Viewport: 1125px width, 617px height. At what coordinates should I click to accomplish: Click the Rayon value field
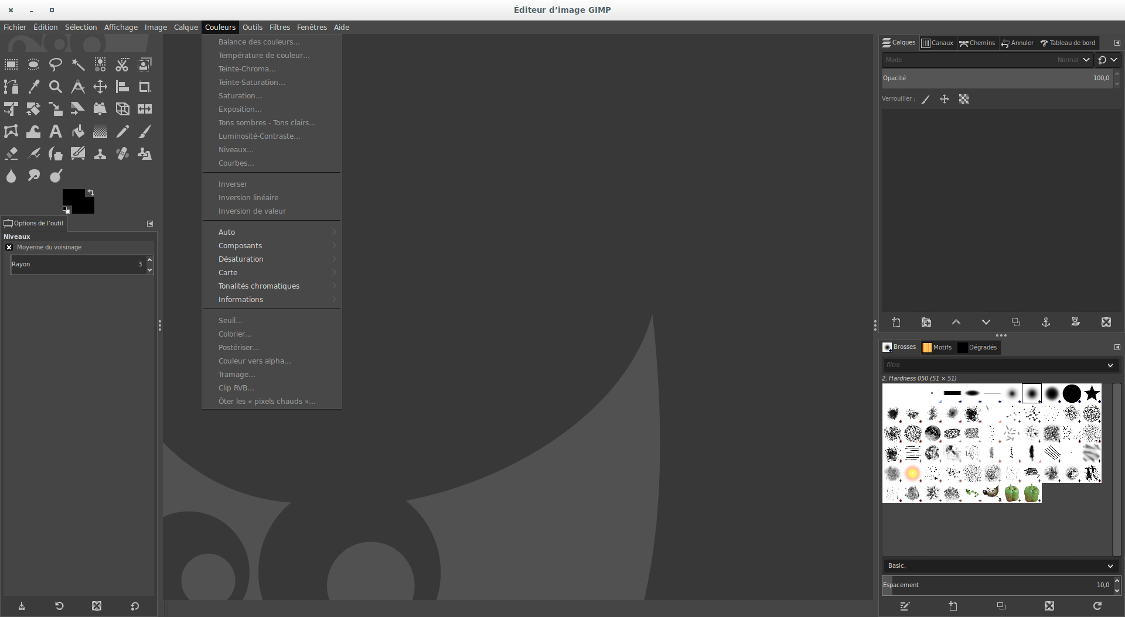tap(78, 265)
